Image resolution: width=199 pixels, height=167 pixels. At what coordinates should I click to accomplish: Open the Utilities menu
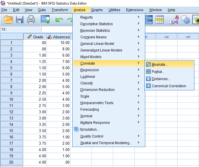[x=114, y=10]
